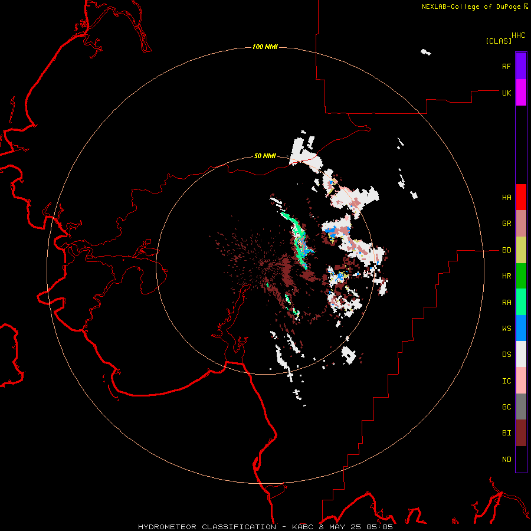Click the DS legend label
531x531 pixels.
(x=506, y=355)
